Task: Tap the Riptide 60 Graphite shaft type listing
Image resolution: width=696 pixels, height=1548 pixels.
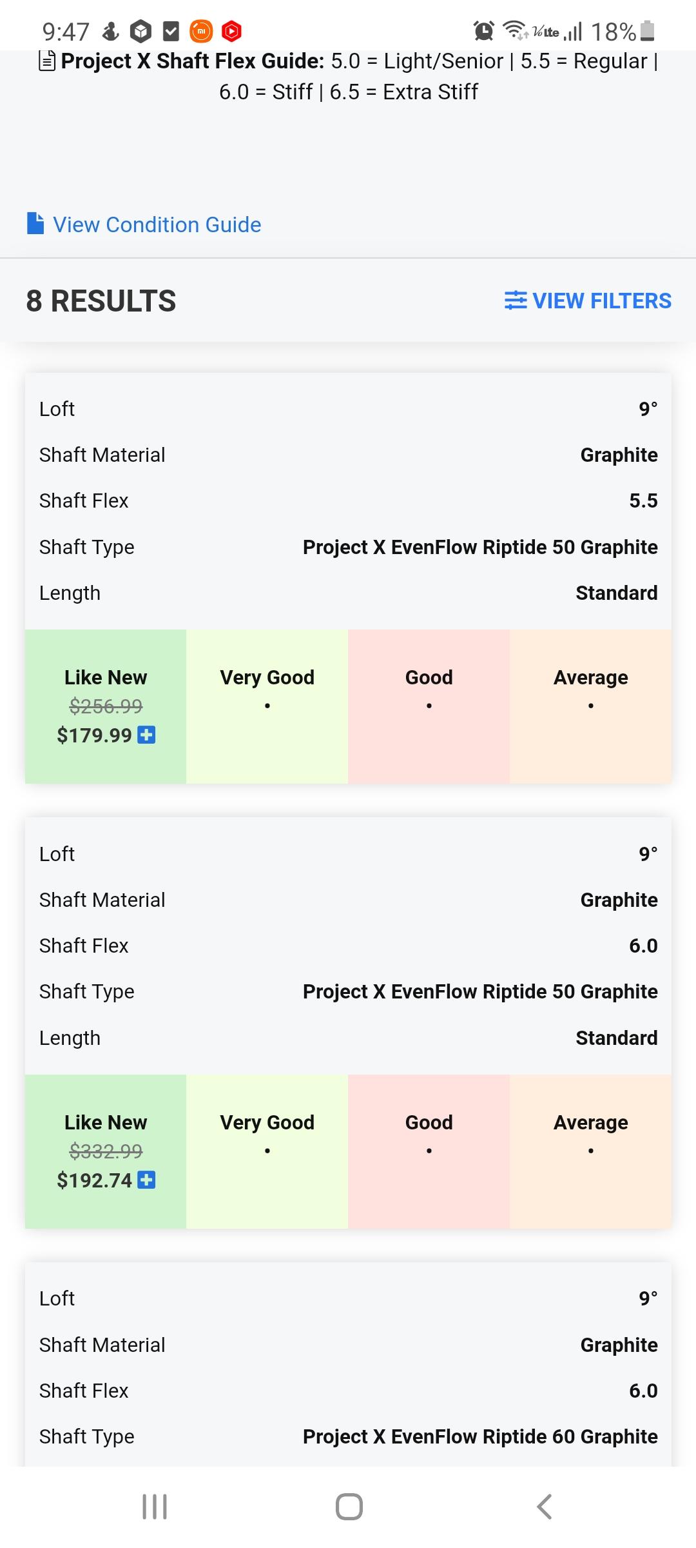Action: coord(479,1436)
